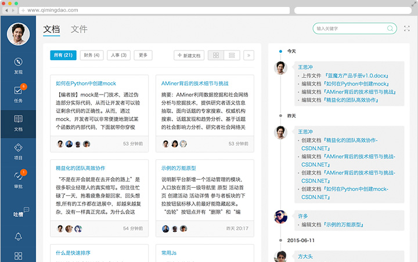This screenshot has height=262, width=418.
Task: Select the 文档 documents sidebar icon
Action: tap(18, 119)
